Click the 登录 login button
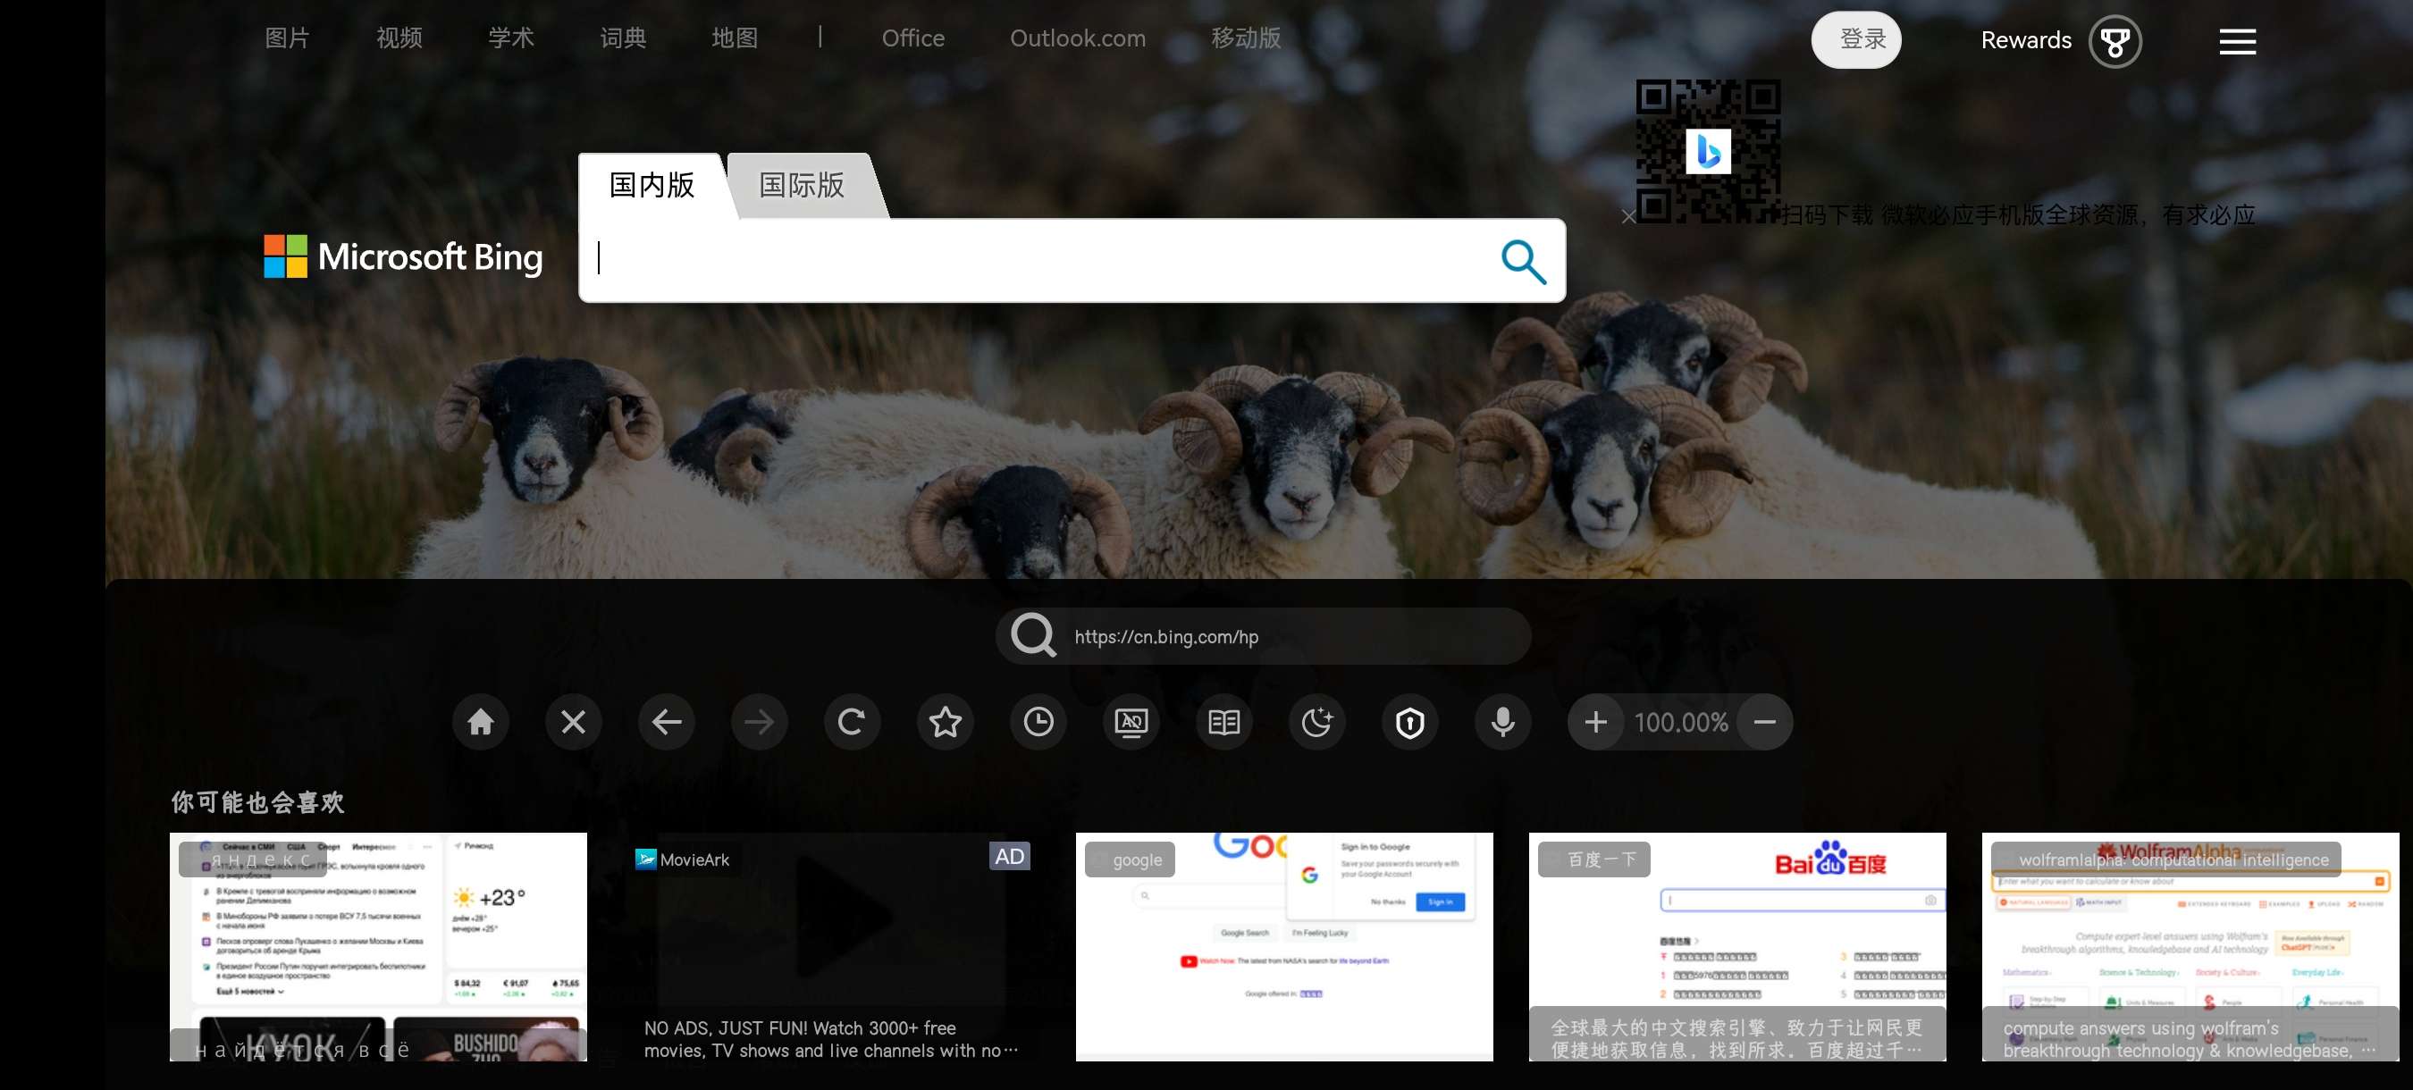This screenshot has height=1090, width=2413. point(1862,39)
